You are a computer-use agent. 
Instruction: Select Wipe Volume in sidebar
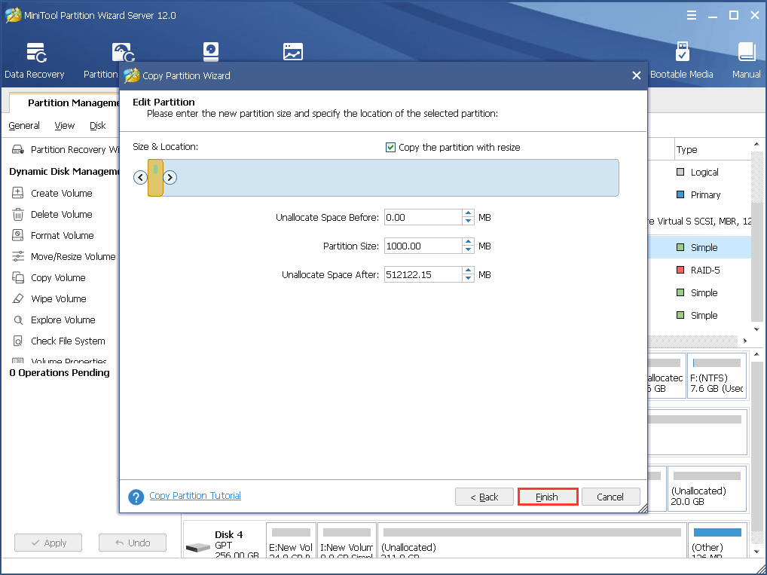(x=58, y=298)
